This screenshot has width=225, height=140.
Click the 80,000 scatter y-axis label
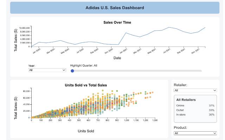pyautogui.click(x=26, y=91)
